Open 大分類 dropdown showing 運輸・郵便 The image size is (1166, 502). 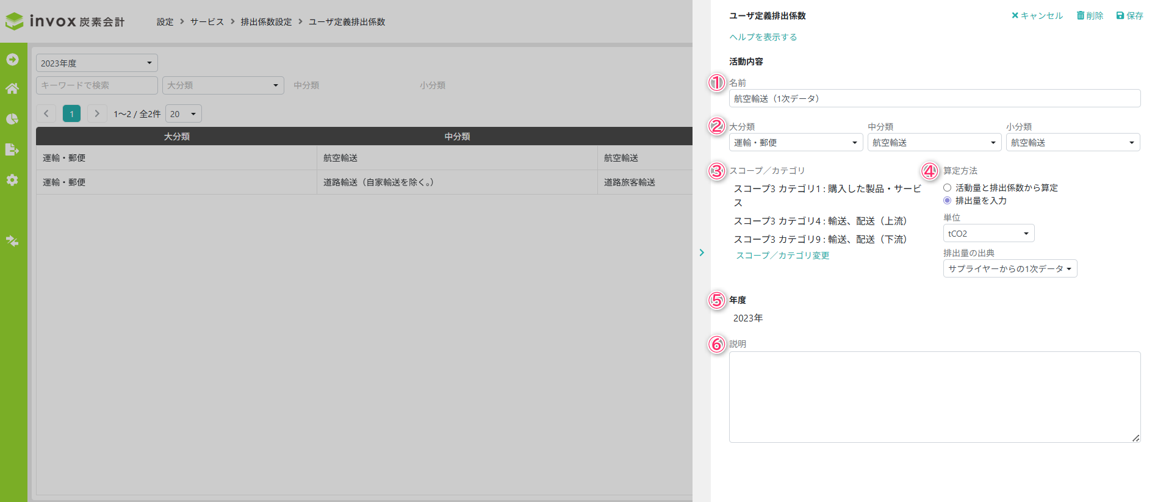click(x=796, y=142)
